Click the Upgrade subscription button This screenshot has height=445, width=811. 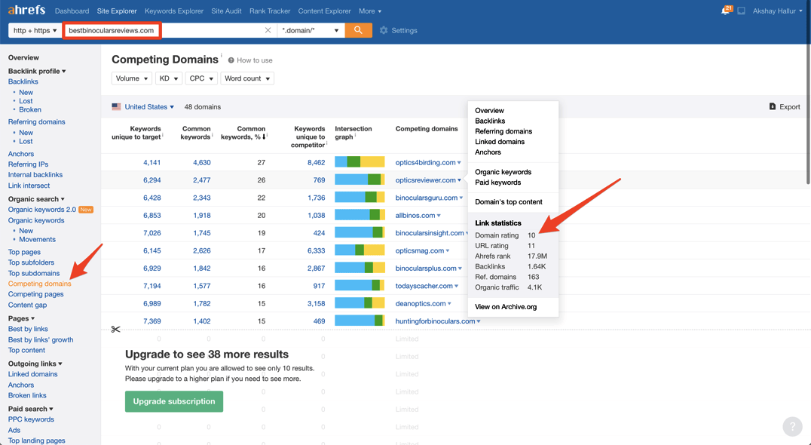click(x=174, y=401)
